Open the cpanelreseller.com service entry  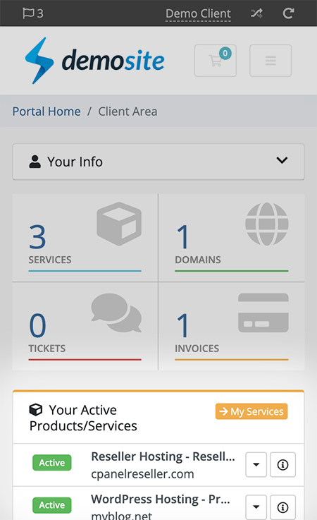[x=142, y=474]
